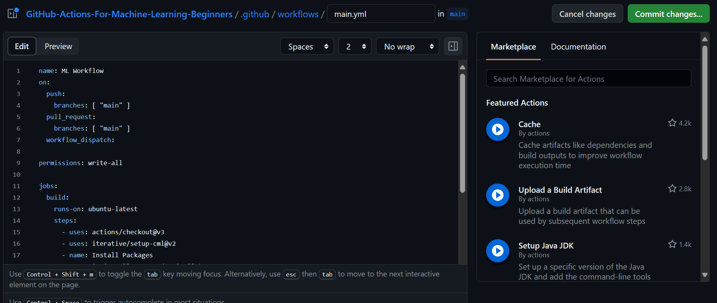The width and height of the screenshot is (717, 303).
Task: Select the Documentation tab
Action: point(578,47)
